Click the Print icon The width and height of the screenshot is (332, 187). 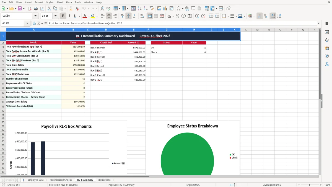point(36,9)
